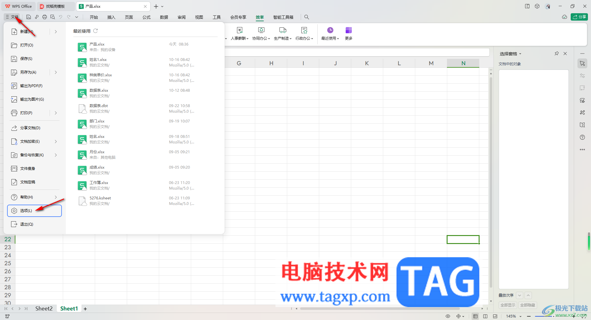Viewport: 591px width, 320px height.
Task: Click zoom out minus on zoom slider
Action: click(529, 316)
